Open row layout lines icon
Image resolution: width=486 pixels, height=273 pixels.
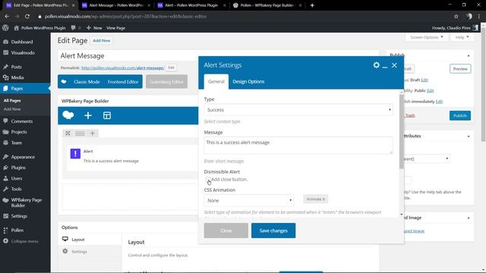pyautogui.click(x=80, y=133)
